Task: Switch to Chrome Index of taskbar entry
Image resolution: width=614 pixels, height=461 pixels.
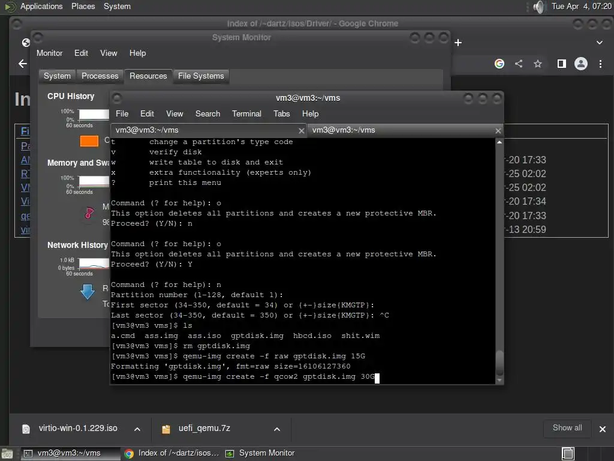Action: 172,453
